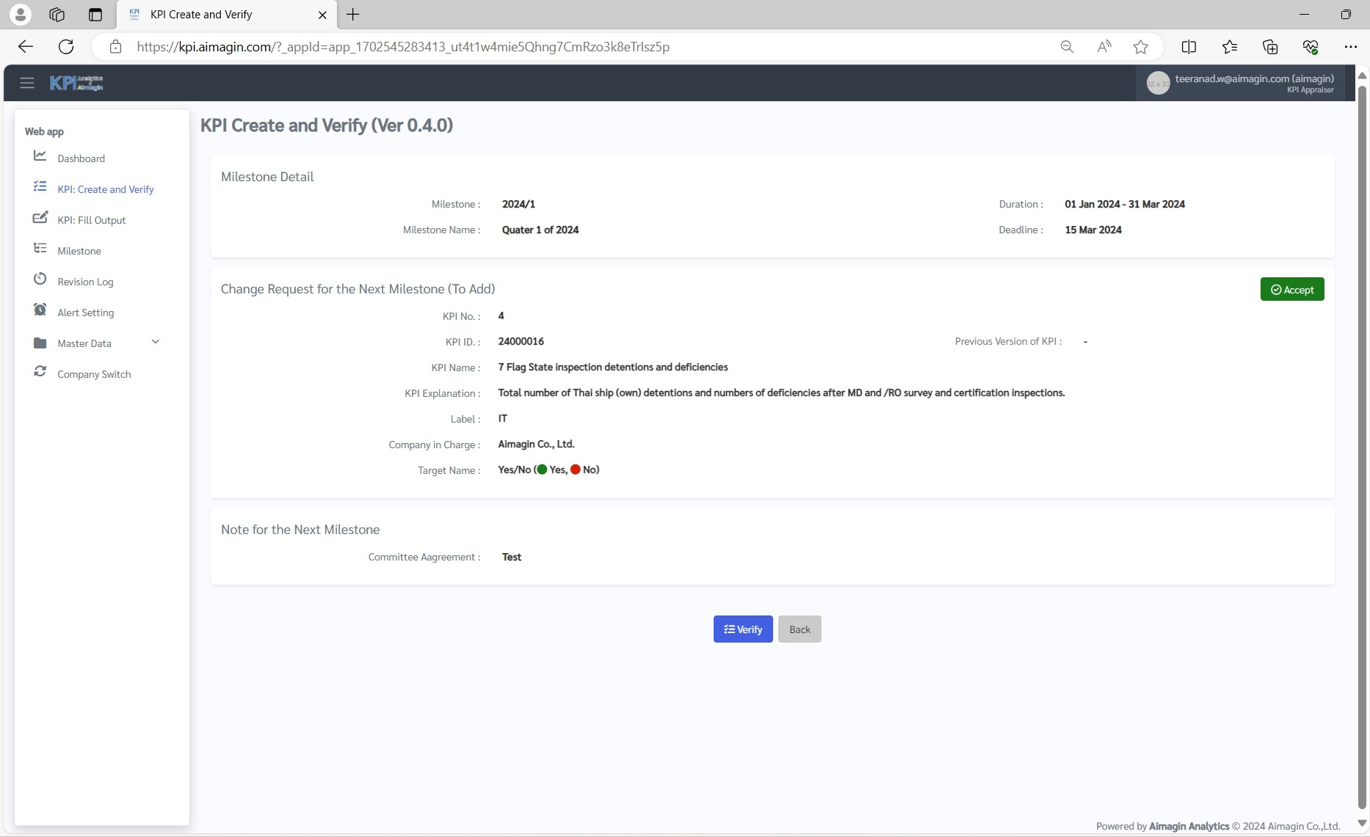The image size is (1370, 837).
Task: Add this page to browser favorites
Action: (x=1140, y=47)
